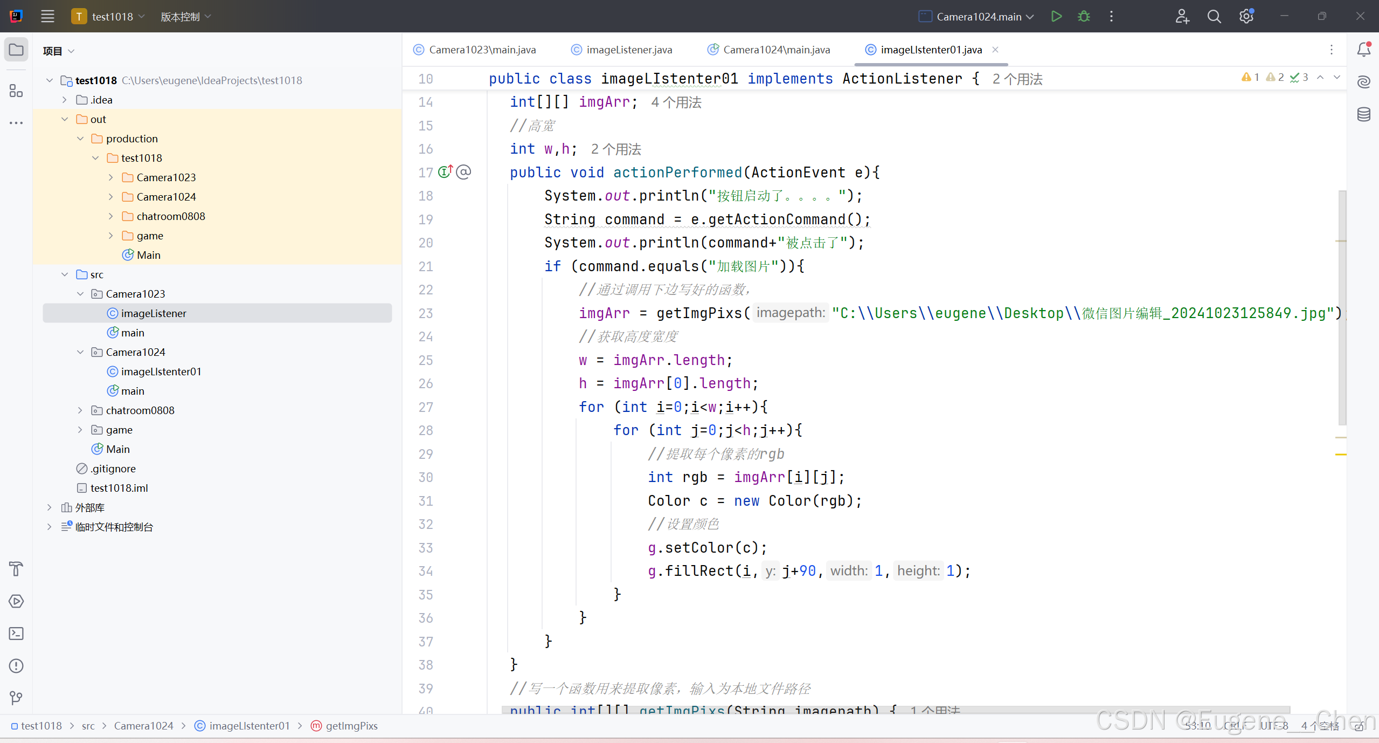Viewport: 1379px width, 743px height.
Task: Click the Search Everywhere magnifier
Action: (x=1214, y=16)
